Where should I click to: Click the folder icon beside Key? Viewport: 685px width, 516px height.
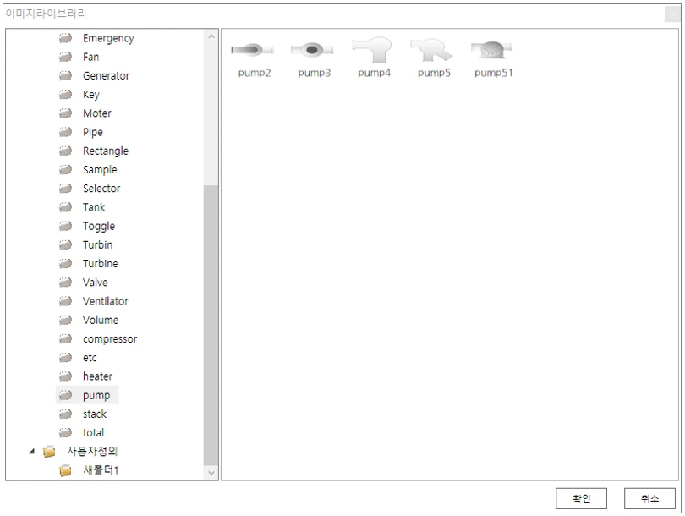[x=65, y=95]
